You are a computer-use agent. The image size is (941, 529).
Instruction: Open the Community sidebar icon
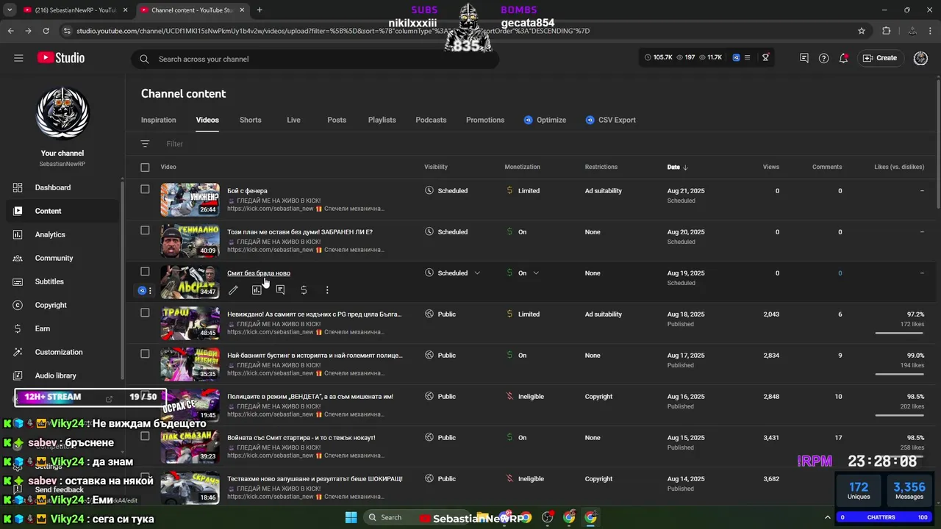(x=18, y=258)
